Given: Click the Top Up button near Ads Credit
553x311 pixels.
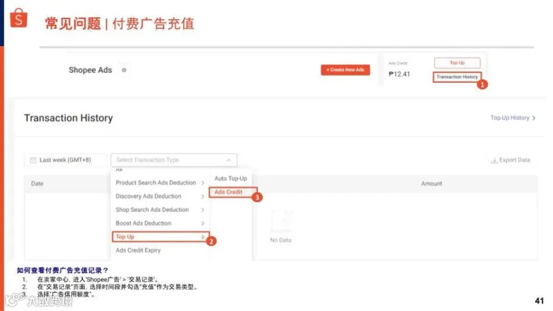Looking at the screenshot, I should [x=457, y=63].
